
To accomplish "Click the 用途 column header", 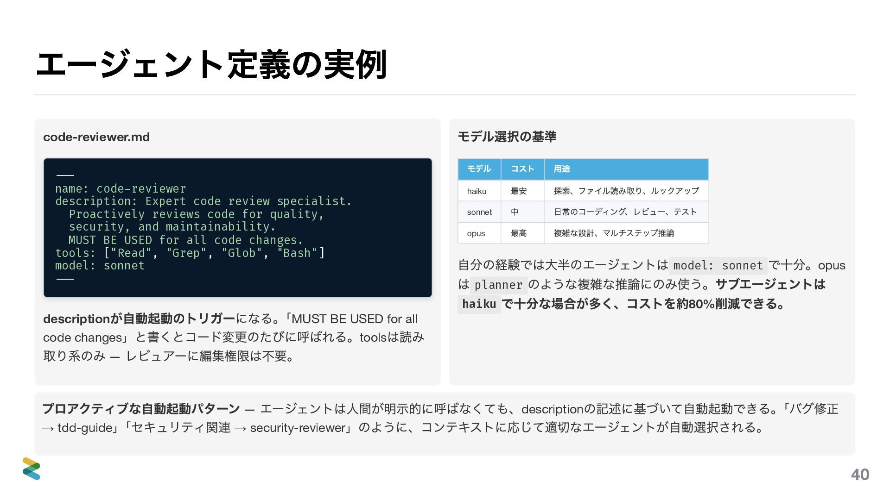I will point(562,169).
